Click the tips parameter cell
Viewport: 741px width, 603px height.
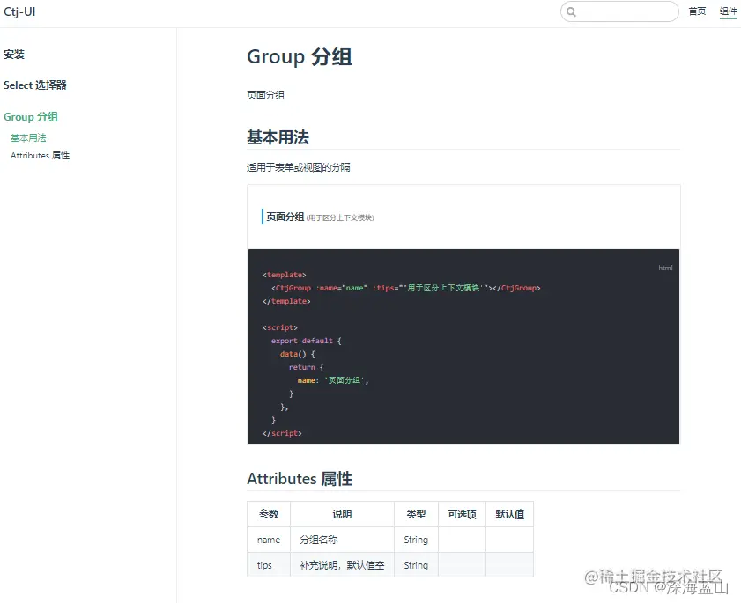click(x=269, y=565)
